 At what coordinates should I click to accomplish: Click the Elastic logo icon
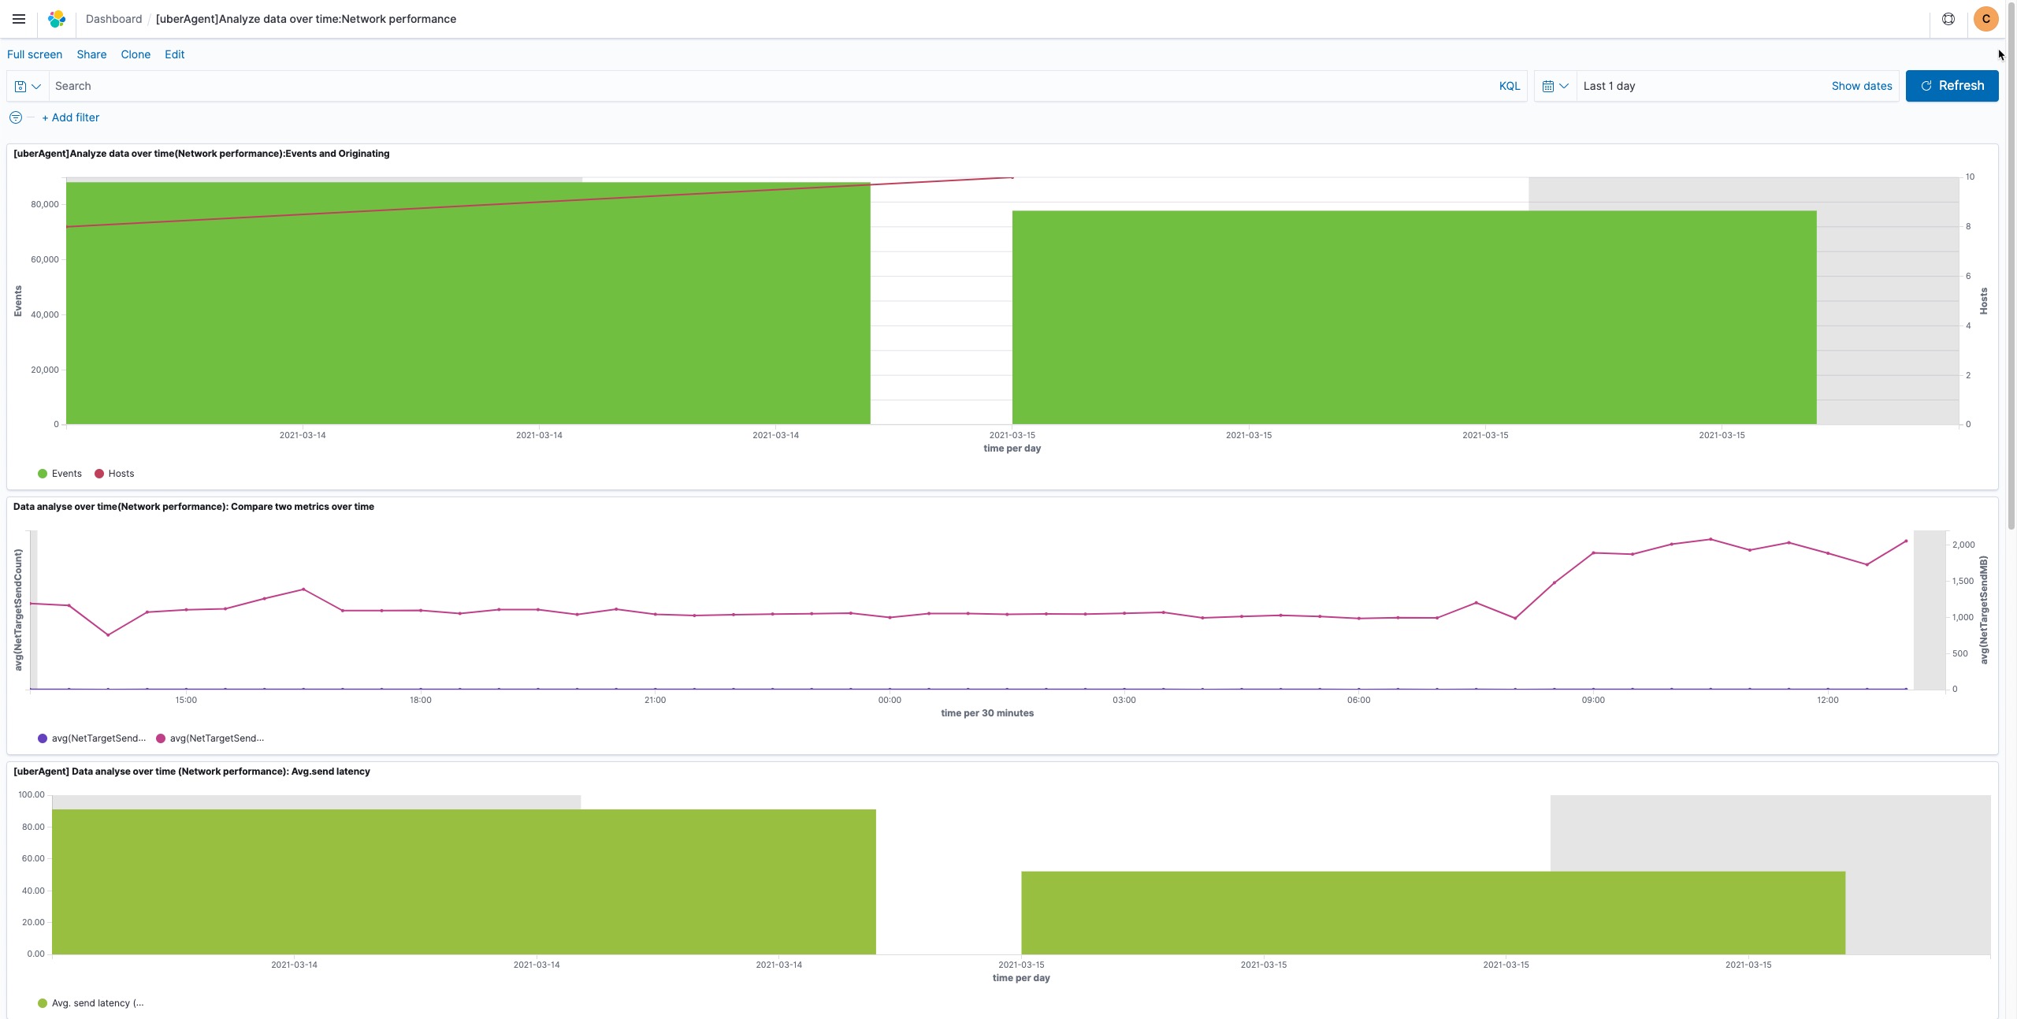click(57, 19)
